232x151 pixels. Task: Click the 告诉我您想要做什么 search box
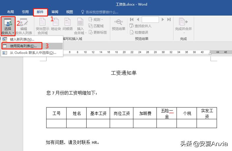pyautogui.click(x=100, y=12)
